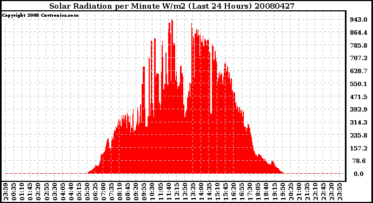Click the 23:55 time axis label
The height and width of the screenshot is (203, 373).
(339, 192)
